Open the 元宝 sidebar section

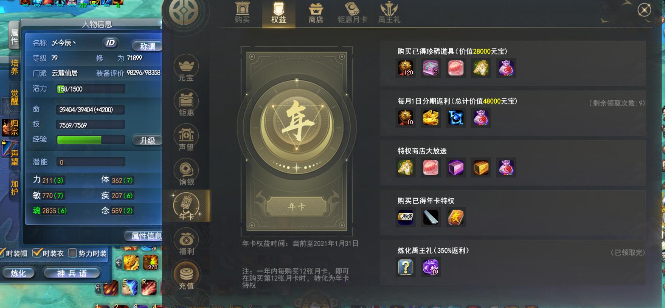coord(186,68)
